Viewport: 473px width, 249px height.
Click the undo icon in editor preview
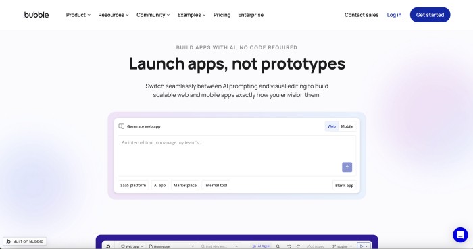coord(289,246)
